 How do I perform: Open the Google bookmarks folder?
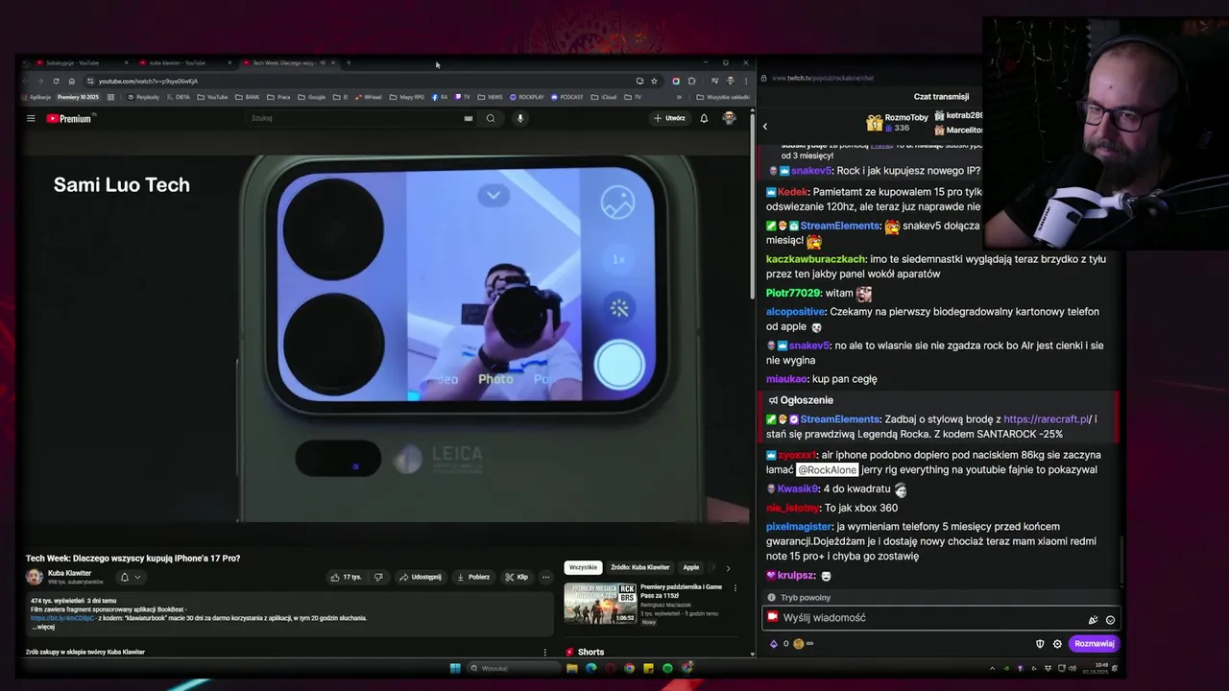pyautogui.click(x=312, y=97)
